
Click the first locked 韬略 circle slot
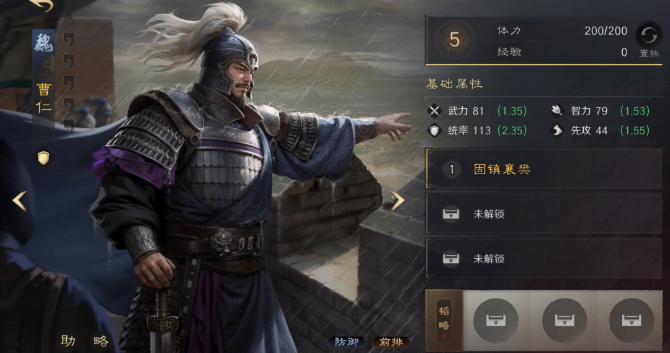(x=496, y=321)
